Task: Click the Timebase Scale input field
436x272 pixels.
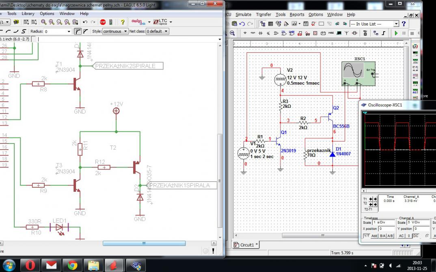Action: point(383,223)
